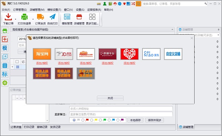Open the 订单管理(E) menu
This screenshot has height=136, width=222.
[x=20, y=10]
